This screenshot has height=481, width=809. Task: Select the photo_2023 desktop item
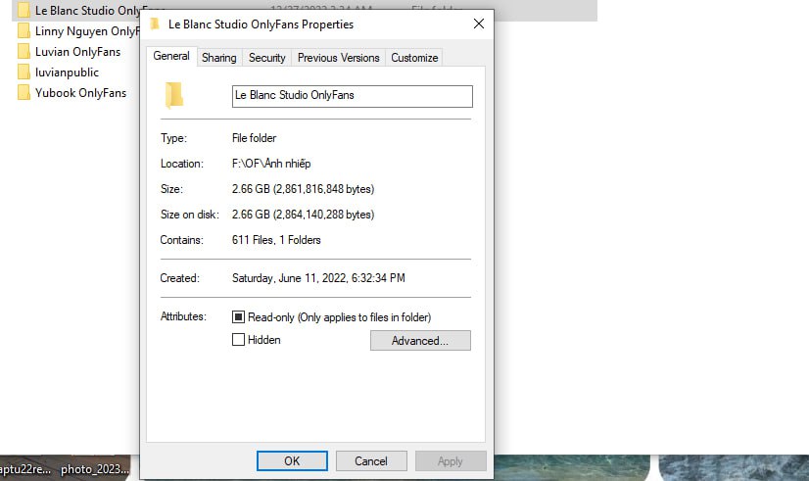[x=95, y=468]
